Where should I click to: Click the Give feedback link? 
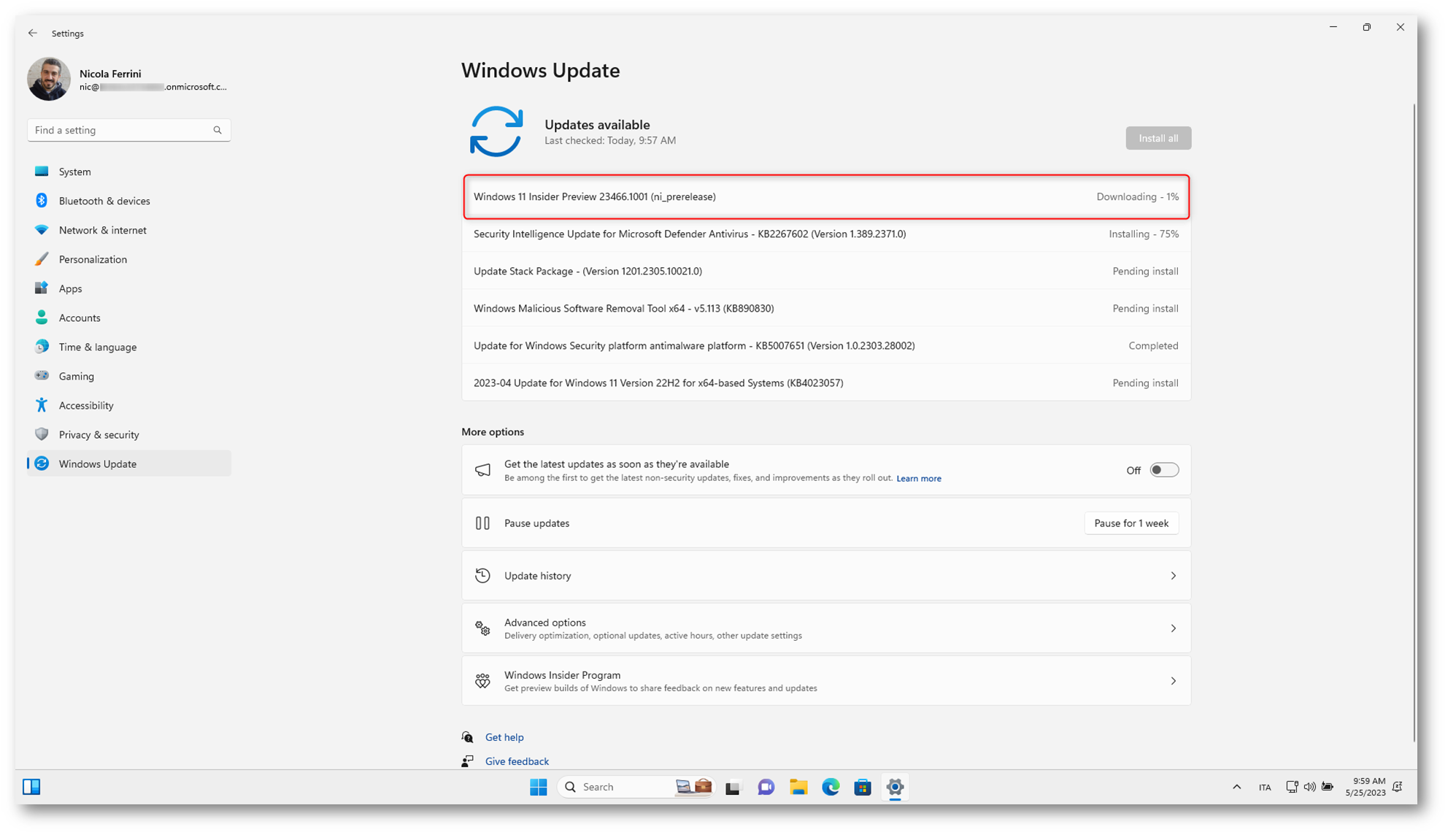[x=517, y=761]
